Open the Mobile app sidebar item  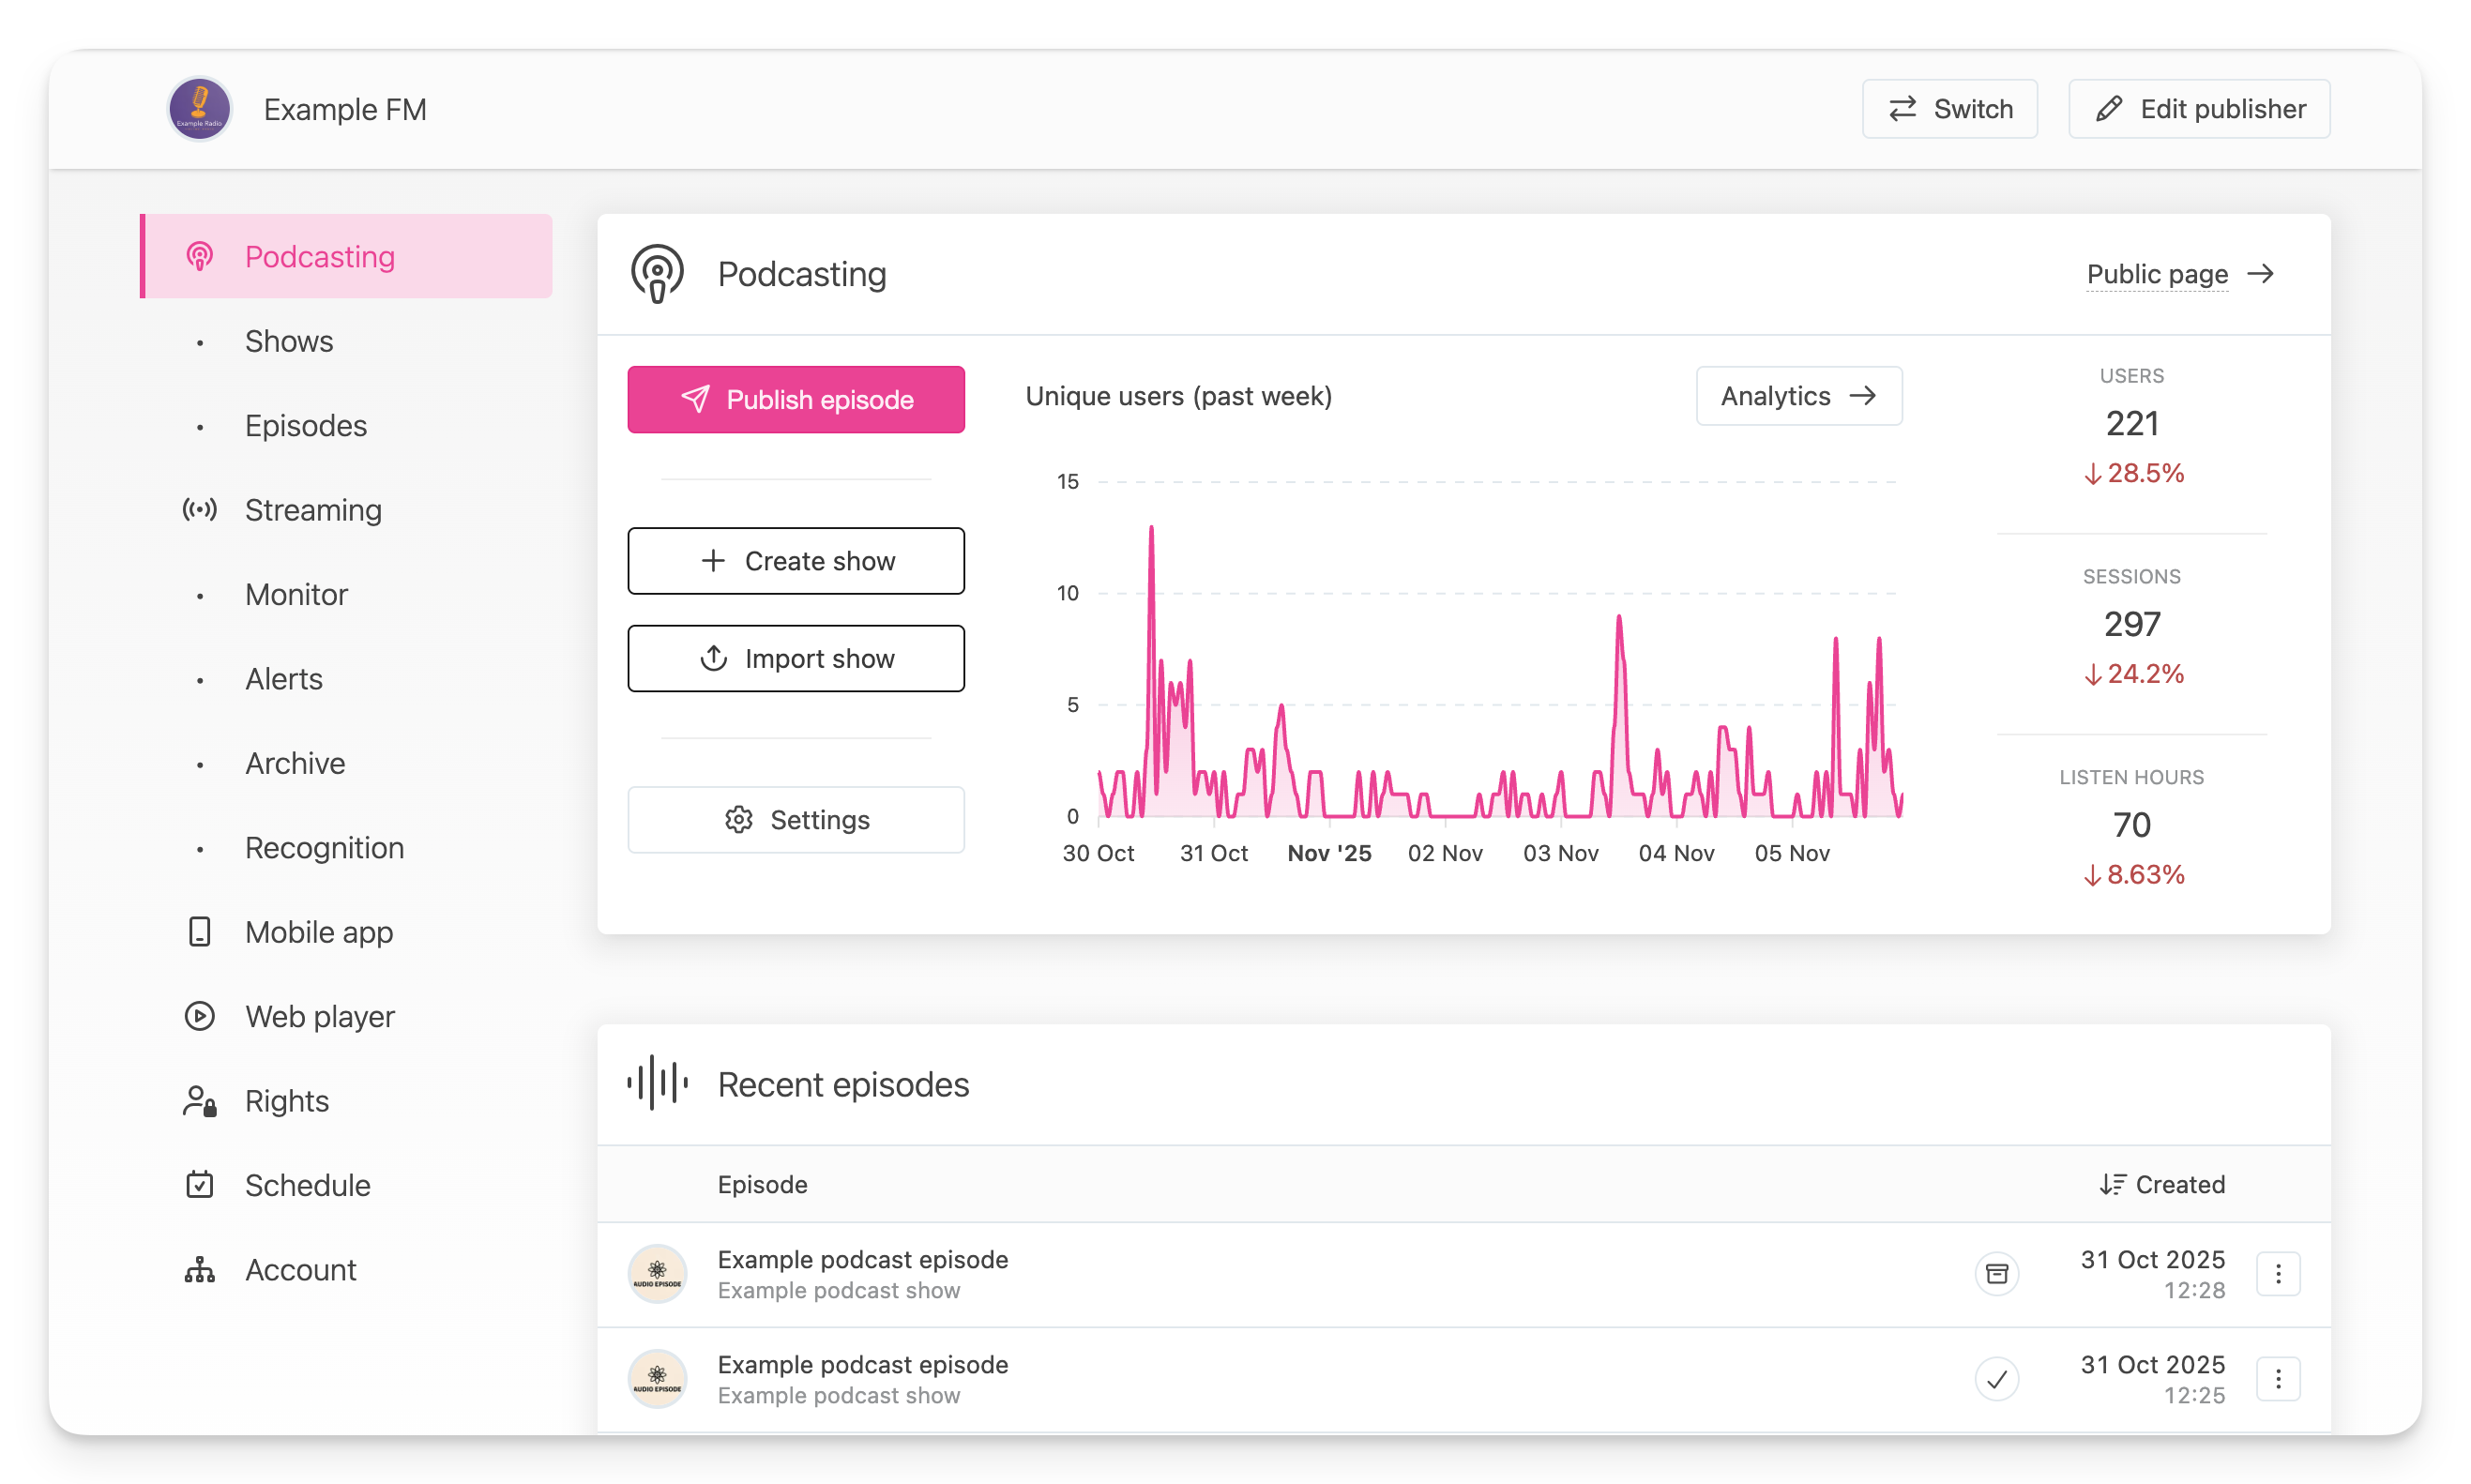[x=318, y=932]
